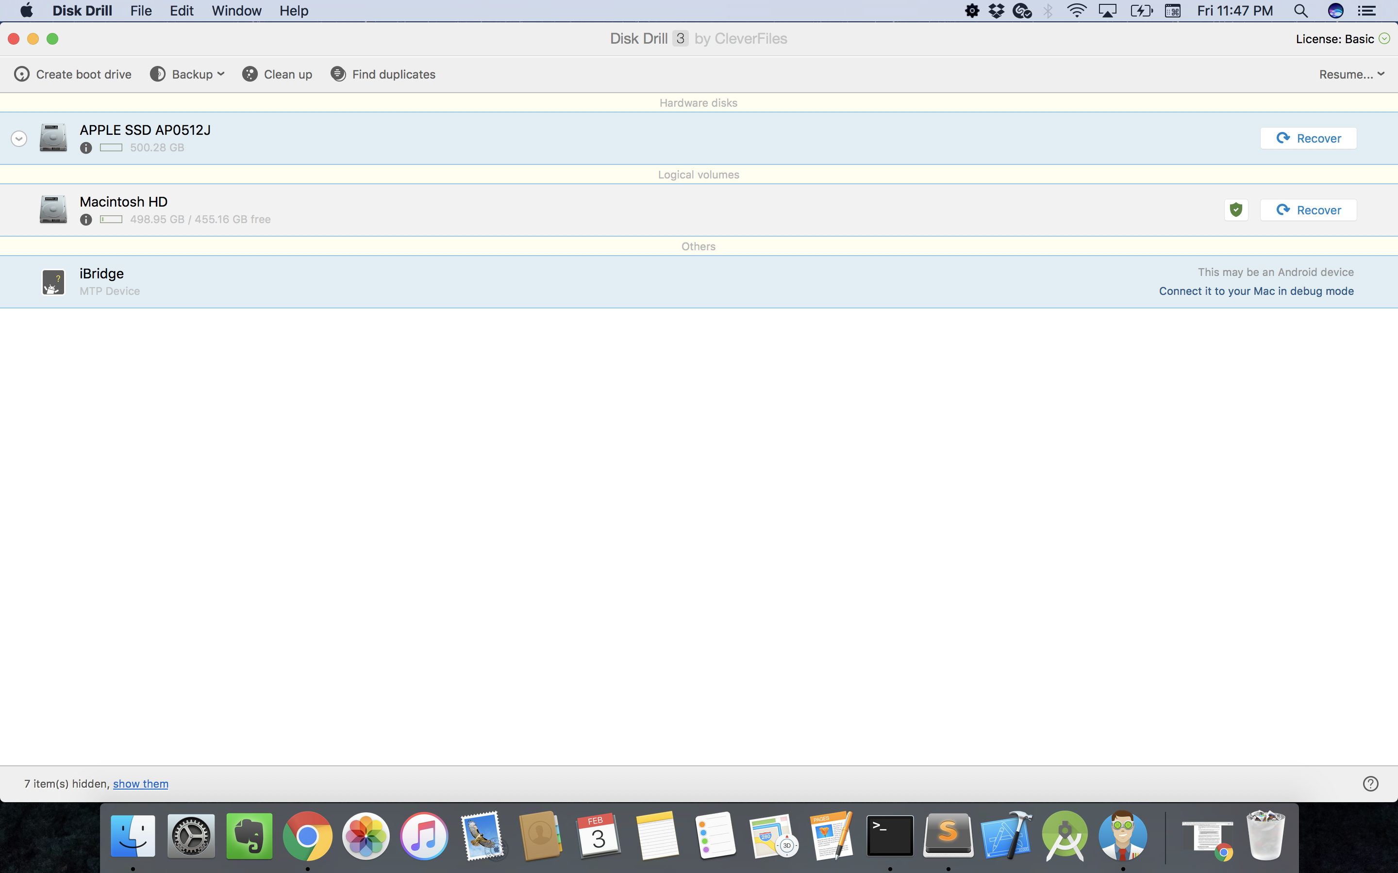
Task: Click the info icon under Macintosh HD
Action: click(x=85, y=219)
